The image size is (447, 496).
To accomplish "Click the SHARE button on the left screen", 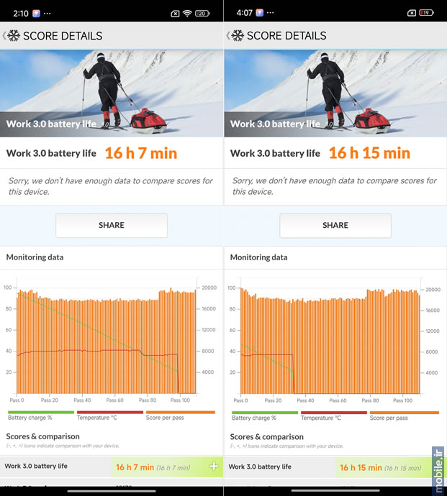I will pos(112,225).
